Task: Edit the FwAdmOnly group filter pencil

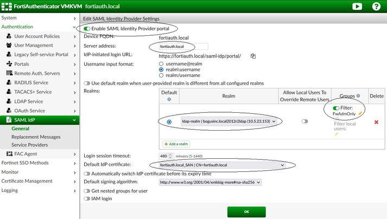Action: 360,113
